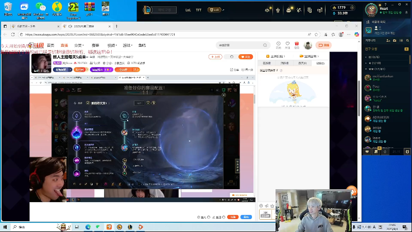The image size is (412, 232).
Task: Click the Heart profile avatar
Action: click(x=371, y=10)
